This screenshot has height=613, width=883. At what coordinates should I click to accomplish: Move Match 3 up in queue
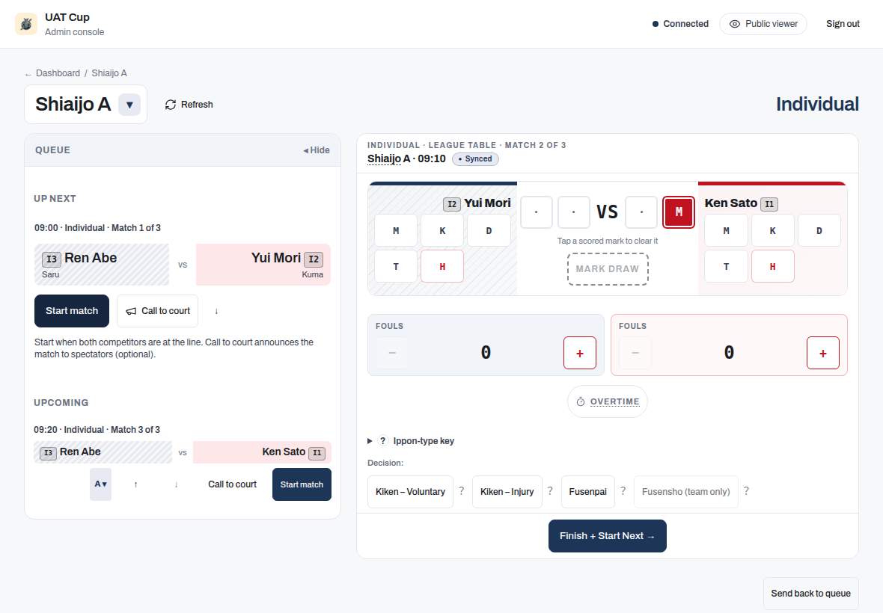[x=135, y=484]
